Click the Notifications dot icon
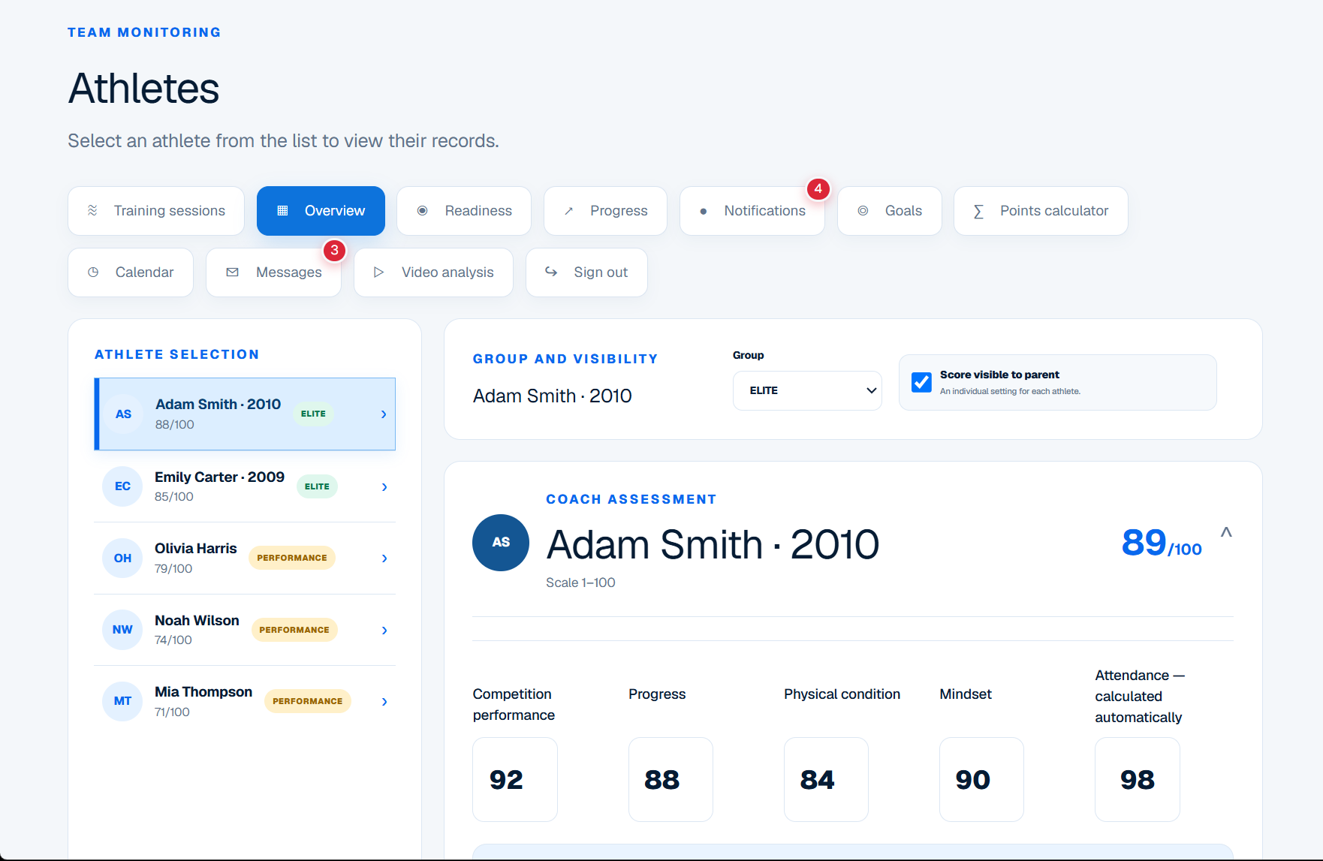This screenshot has height=861, width=1323. [703, 212]
